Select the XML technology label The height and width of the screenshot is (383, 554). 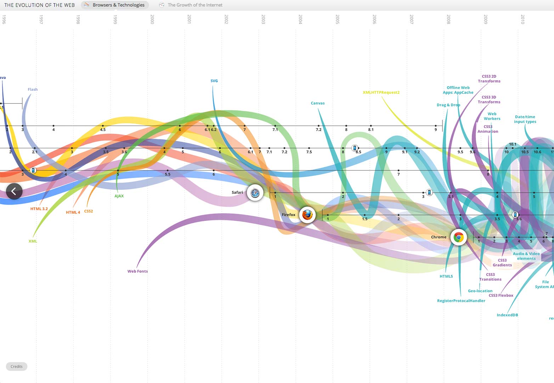[33, 241]
